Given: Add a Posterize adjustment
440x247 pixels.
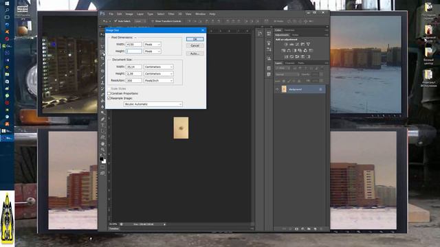Looking at the screenshot, I should point(291,56).
